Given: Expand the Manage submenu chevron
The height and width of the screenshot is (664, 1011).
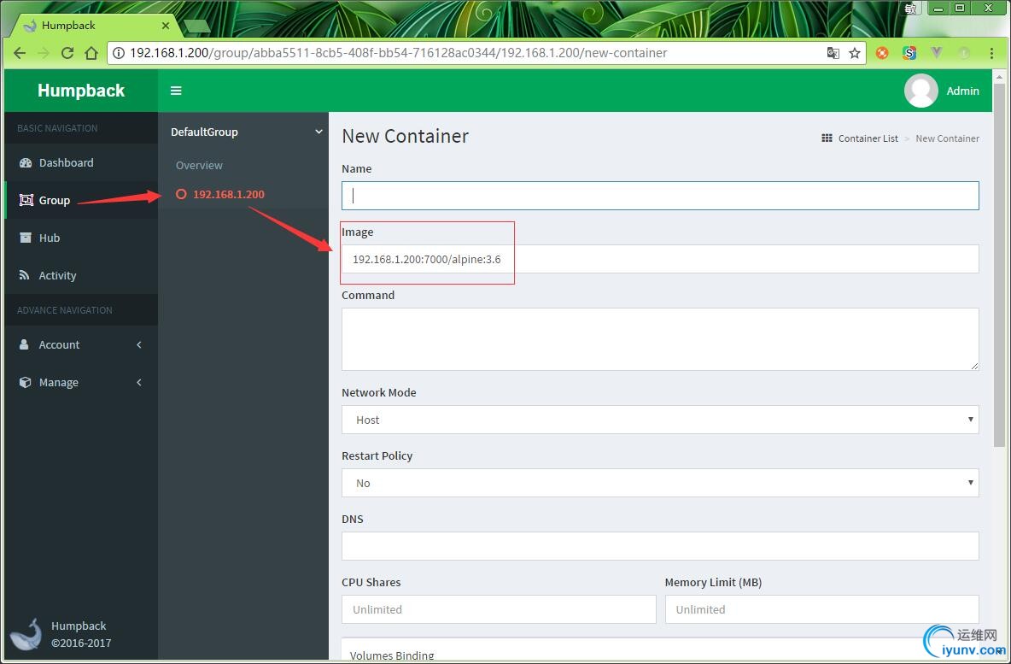Looking at the screenshot, I should pos(139,382).
